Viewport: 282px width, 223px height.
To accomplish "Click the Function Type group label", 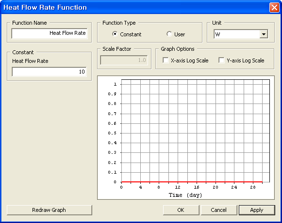I will coord(119,23).
